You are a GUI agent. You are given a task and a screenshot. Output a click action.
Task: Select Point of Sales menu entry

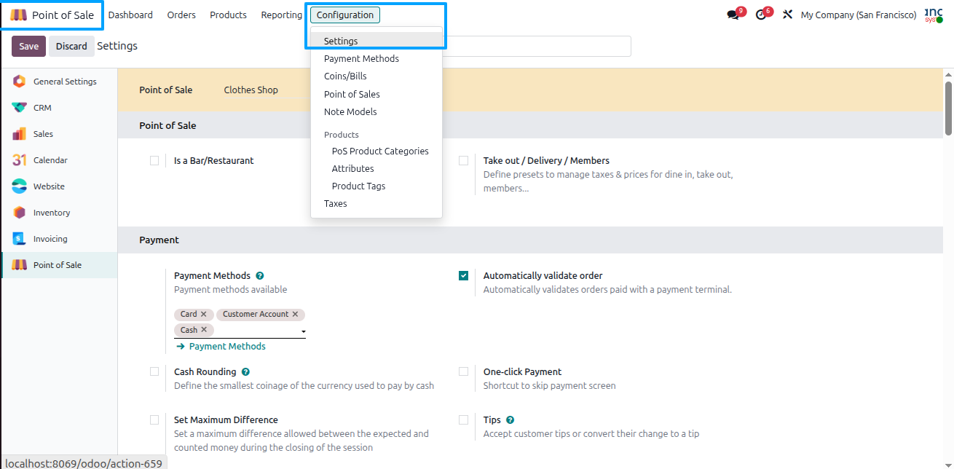[377, 95]
